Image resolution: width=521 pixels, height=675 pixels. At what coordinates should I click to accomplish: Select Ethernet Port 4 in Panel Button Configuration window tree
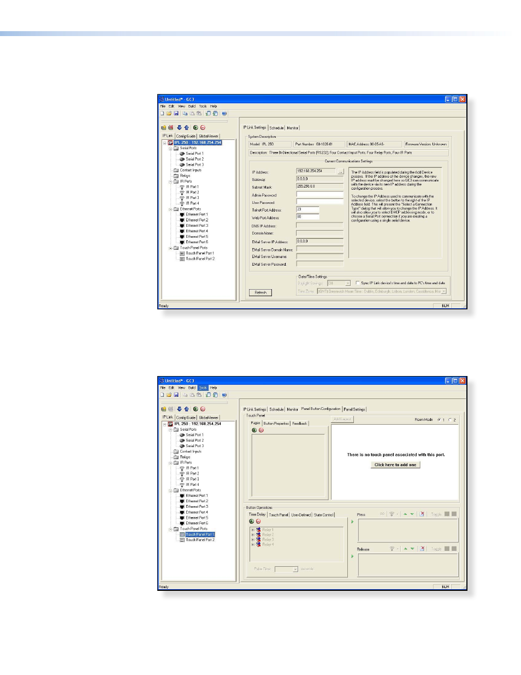(x=197, y=512)
